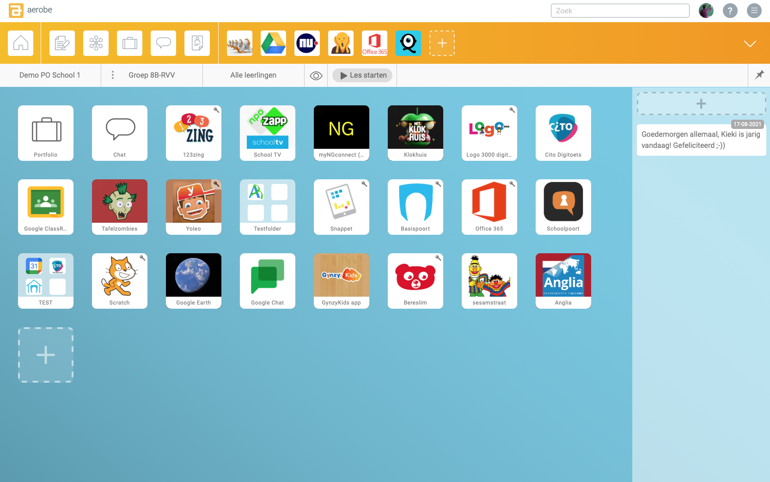Open the Klokhuis tile
The height and width of the screenshot is (482, 770).
point(416,133)
